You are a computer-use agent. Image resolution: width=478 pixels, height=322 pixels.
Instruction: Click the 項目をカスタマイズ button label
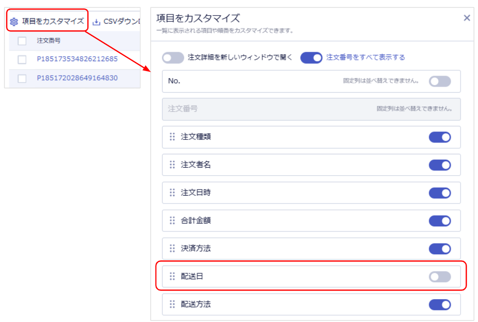(x=53, y=22)
